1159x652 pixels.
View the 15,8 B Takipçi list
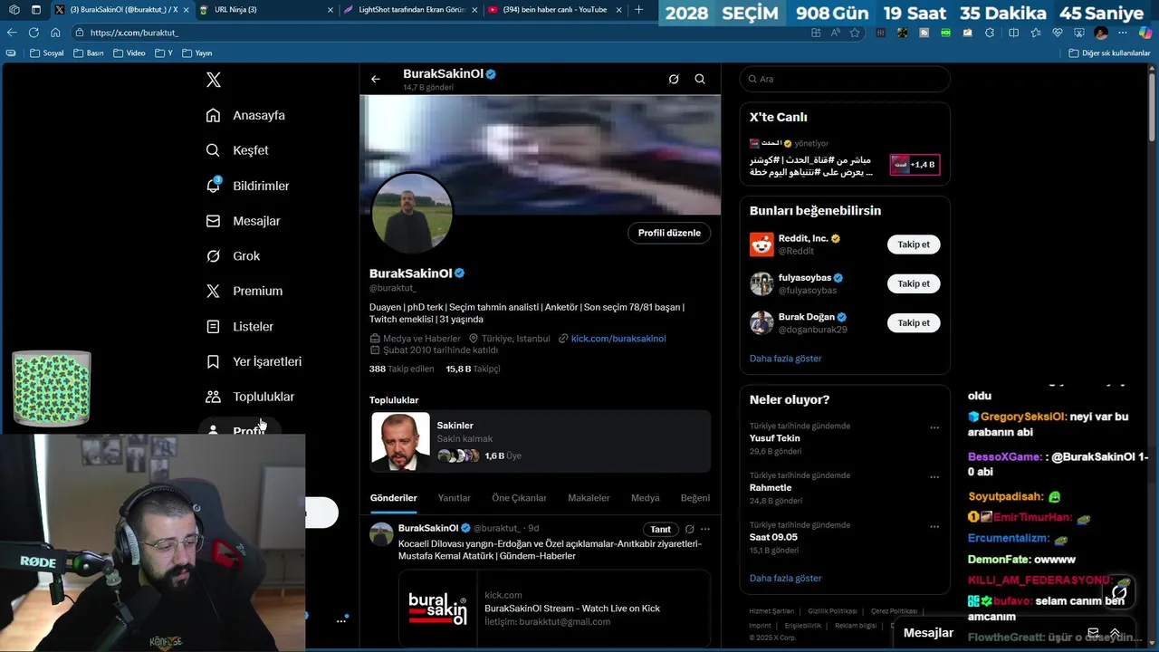[x=473, y=369]
